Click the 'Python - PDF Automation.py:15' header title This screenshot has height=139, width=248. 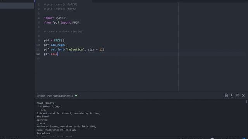[x=55, y=96]
